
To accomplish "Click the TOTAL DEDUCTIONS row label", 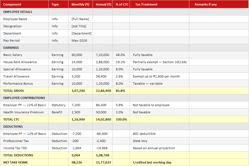I will (24, 155).
